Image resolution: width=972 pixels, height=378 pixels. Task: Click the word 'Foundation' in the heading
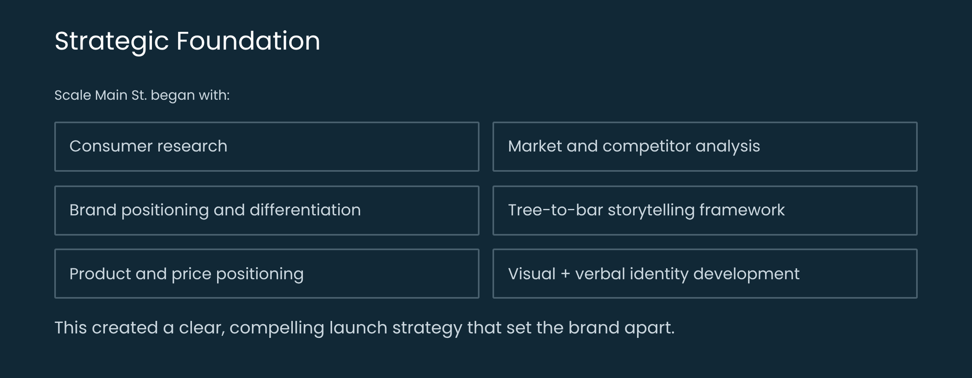248,41
